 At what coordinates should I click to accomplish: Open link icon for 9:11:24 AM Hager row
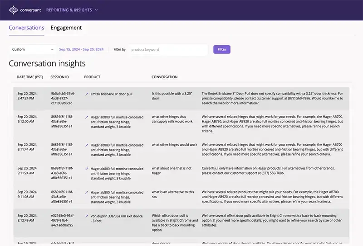pyautogui.click(x=87, y=169)
